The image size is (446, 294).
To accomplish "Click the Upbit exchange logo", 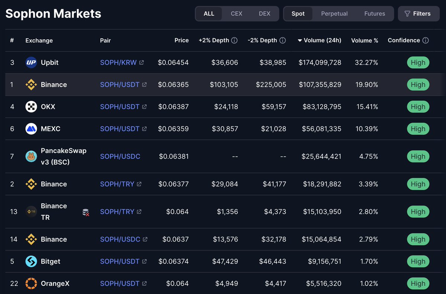I will (31, 62).
